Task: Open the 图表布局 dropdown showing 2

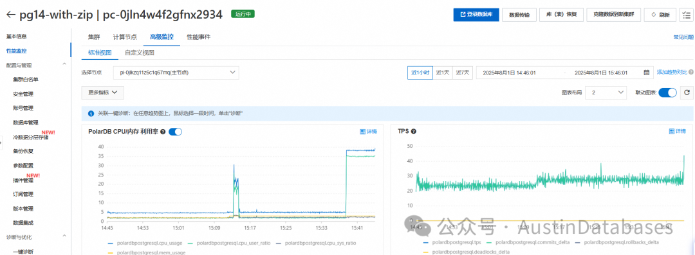Action: point(606,92)
